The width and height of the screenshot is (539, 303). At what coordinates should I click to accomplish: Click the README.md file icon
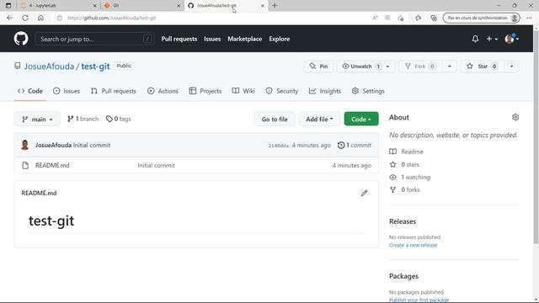point(25,165)
